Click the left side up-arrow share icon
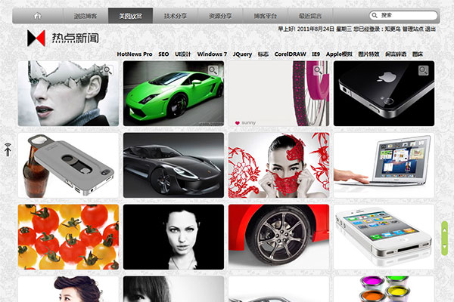The height and width of the screenshot is (302, 454). click(x=8, y=149)
